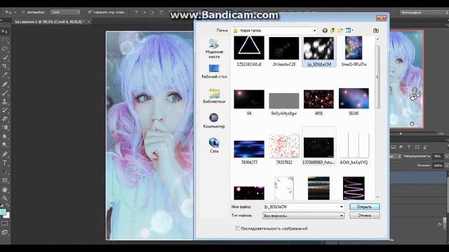The width and height of the screenshot is (449, 252).
Task: Select the Quick Selection tool
Action: (x=5, y=57)
